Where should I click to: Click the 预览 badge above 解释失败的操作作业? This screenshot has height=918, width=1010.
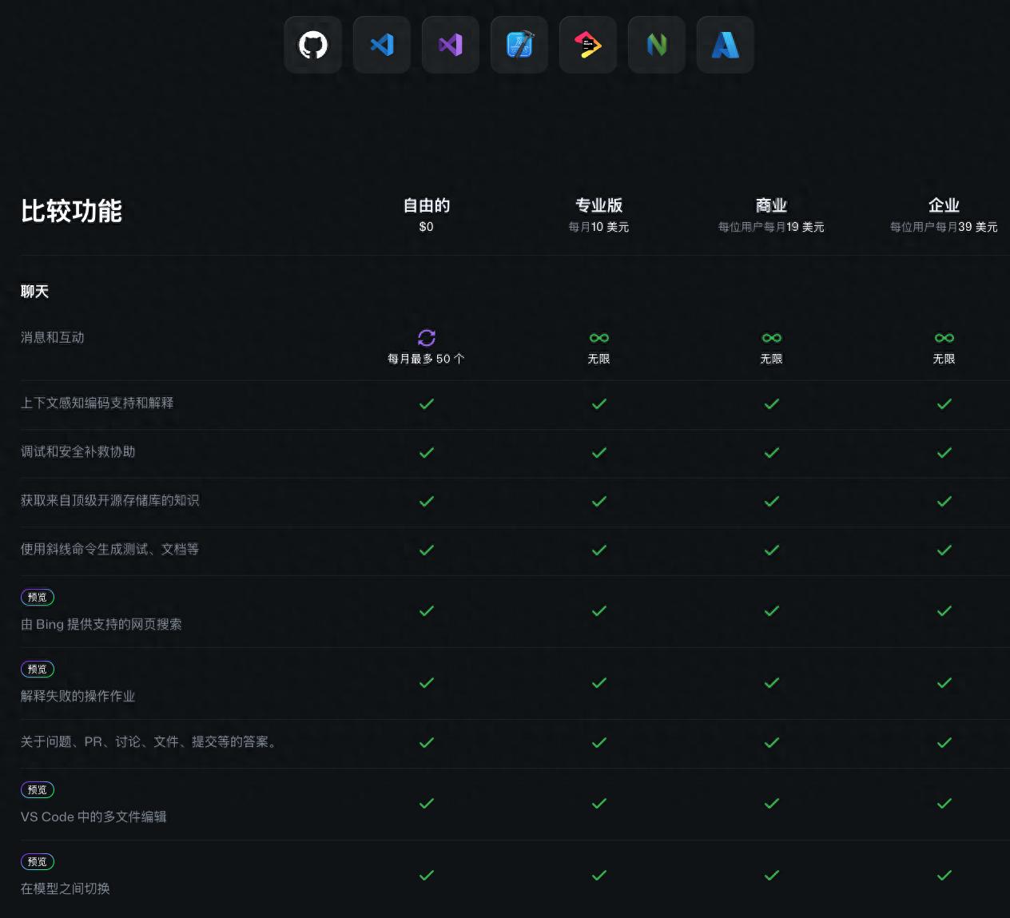(37, 669)
